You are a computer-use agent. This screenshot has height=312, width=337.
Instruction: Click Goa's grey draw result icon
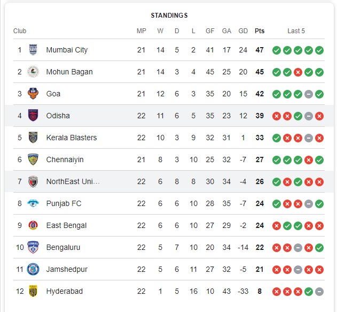tap(309, 94)
